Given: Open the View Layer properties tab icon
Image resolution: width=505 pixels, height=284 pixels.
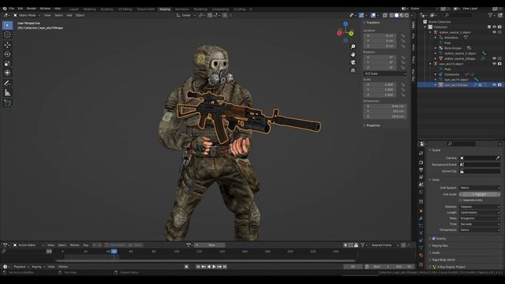Looking at the screenshot, I should click(421, 177).
